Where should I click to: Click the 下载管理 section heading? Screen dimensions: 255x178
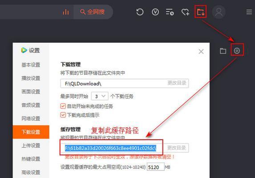pos(71,65)
